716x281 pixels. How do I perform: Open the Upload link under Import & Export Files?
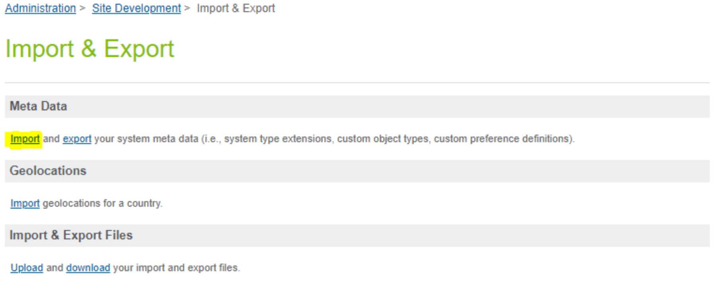coord(27,268)
